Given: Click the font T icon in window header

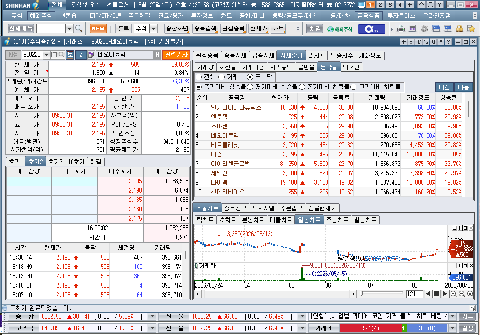Looking at the screenshot, I should point(418,42).
